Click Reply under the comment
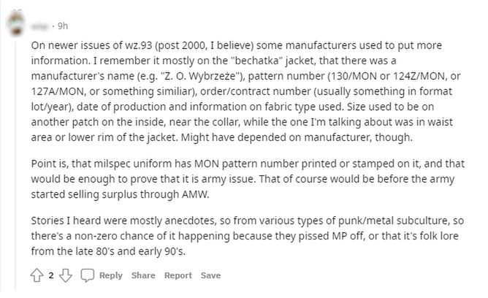The height and width of the screenshot is (298, 488). 110,275
